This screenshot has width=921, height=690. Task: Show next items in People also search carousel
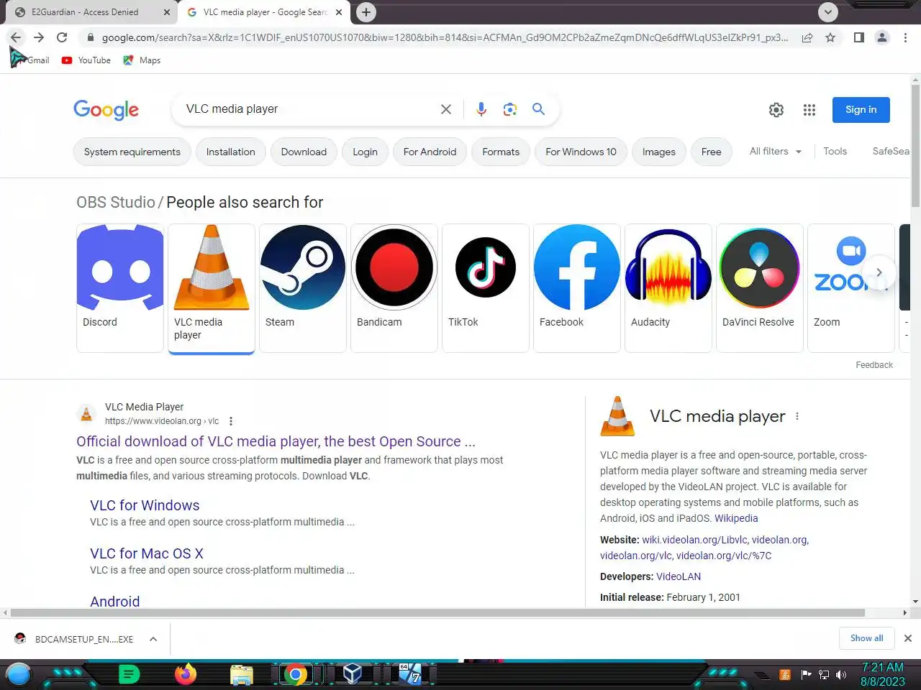tap(879, 272)
